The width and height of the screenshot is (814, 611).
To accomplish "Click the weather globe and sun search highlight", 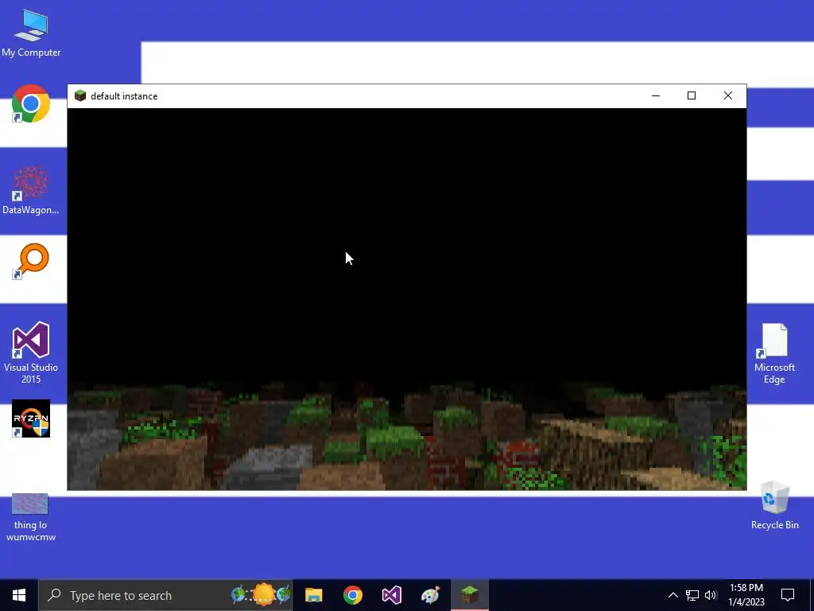I will (261, 594).
